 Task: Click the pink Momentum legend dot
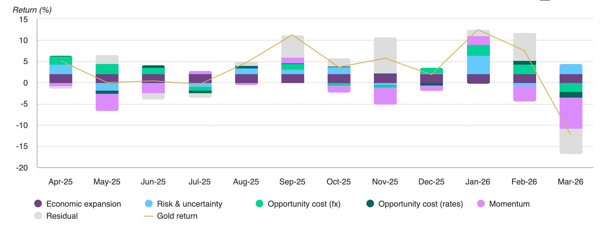tap(481, 204)
